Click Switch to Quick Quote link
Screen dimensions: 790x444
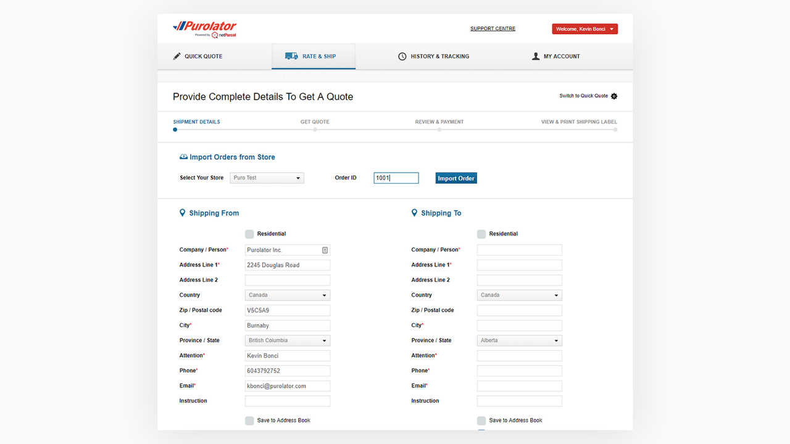pyautogui.click(x=584, y=96)
